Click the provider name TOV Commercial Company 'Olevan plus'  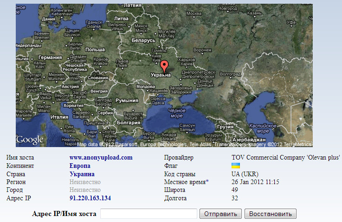286,157
